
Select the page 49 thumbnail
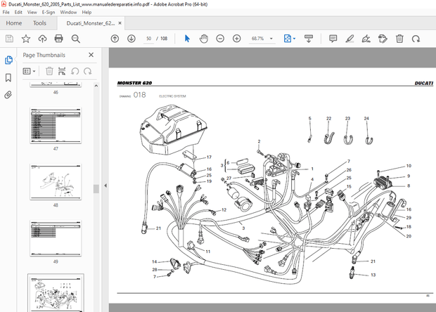click(x=56, y=238)
